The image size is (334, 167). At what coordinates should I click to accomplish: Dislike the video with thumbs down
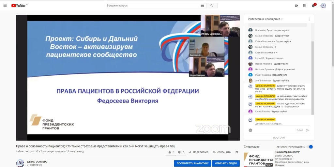tap(179, 152)
